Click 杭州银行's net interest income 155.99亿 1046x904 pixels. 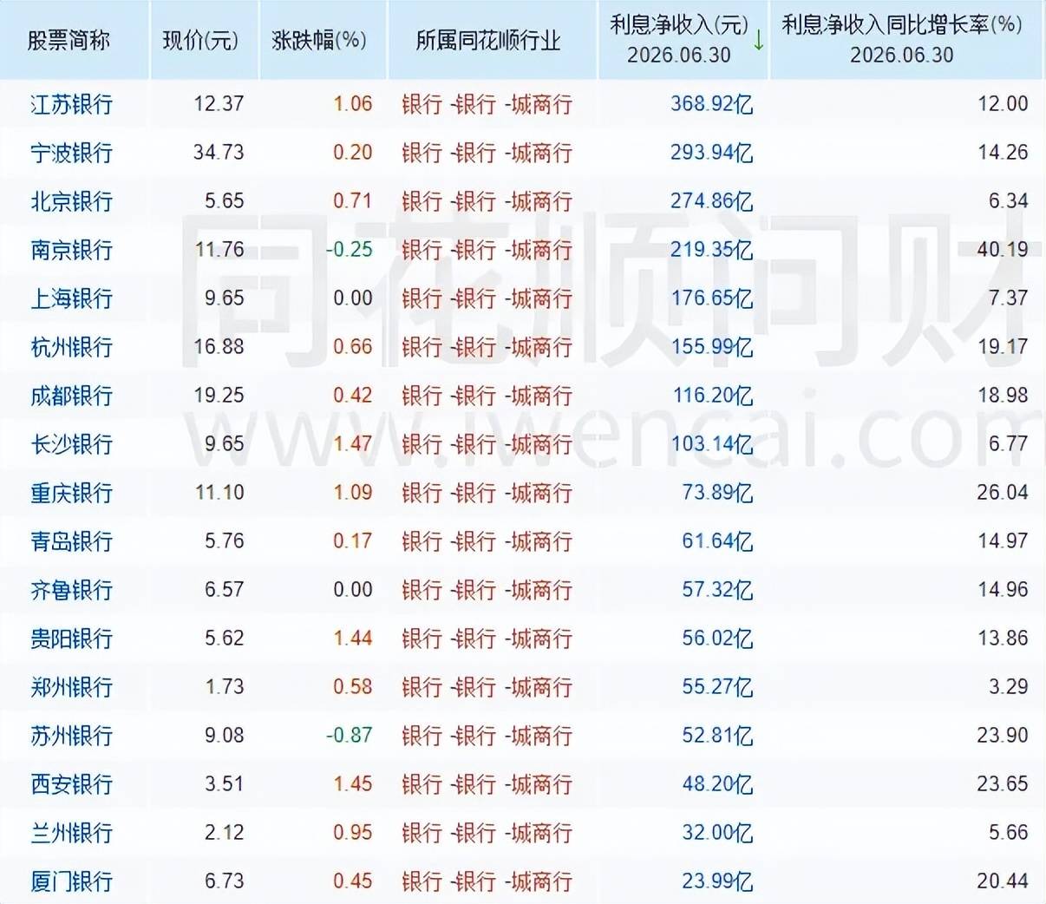pyautogui.click(x=711, y=347)
